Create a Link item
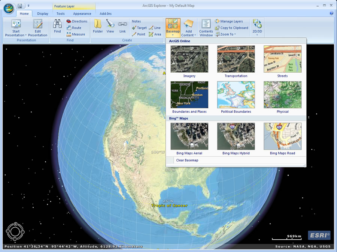Screen dimensions: 337x252 tap(122, 26)
